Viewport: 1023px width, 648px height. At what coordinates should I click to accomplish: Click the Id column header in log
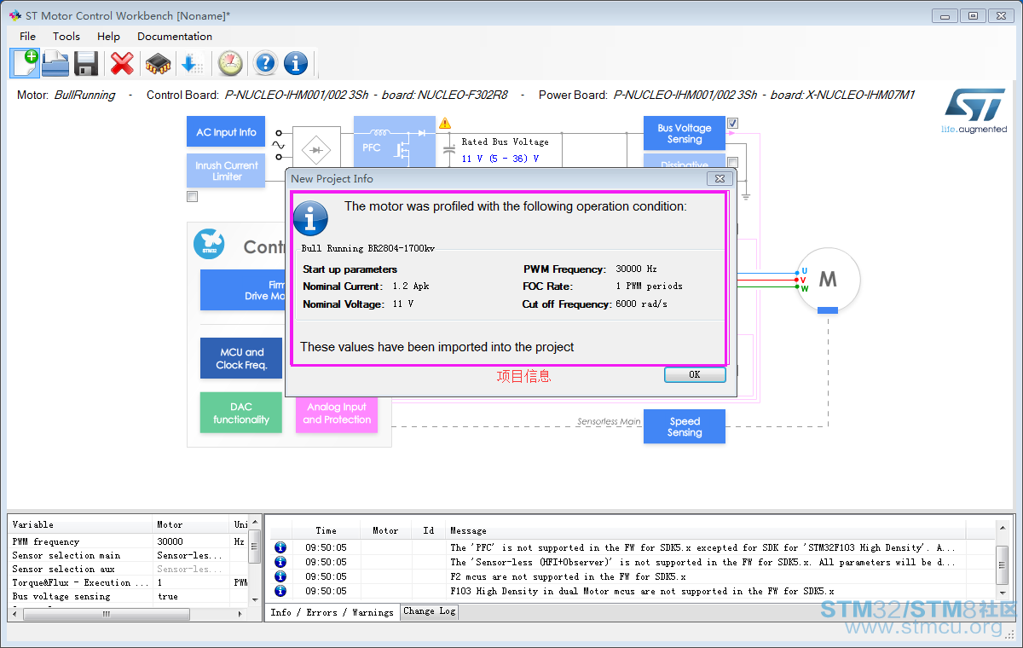pos(429,530)
